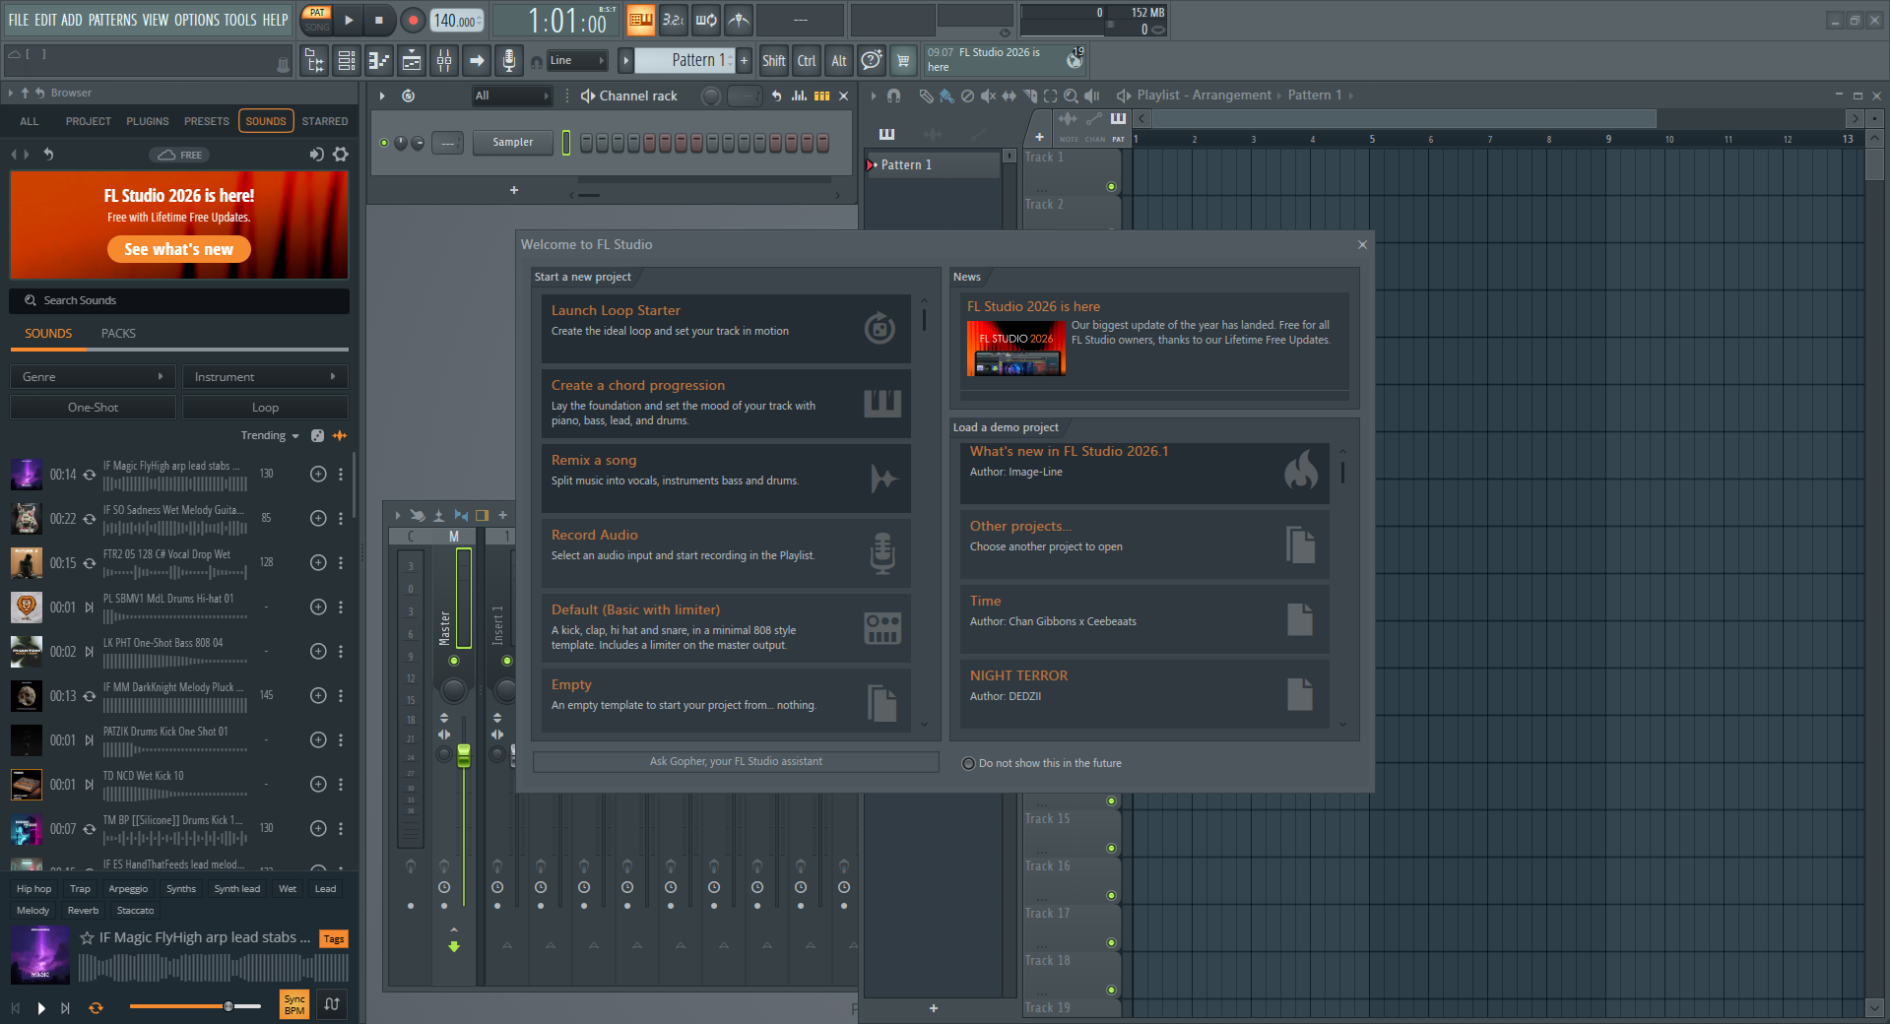The width and height of the screenshot is (1890, 1024).
Task: Click the metronome icon in the transport bar
Action: tap(739, 20)
